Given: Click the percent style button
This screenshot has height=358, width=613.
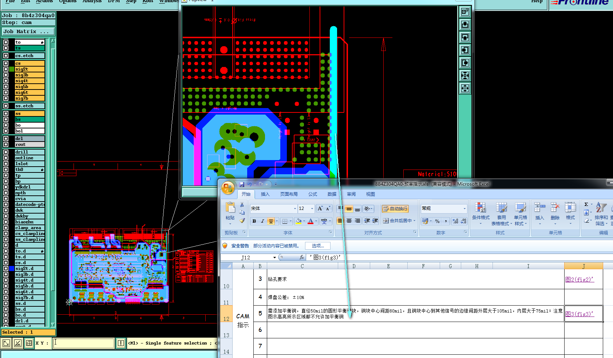Looking at the screenshot, I should tap(437, 221).
